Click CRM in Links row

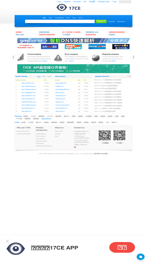coord(107,123)
